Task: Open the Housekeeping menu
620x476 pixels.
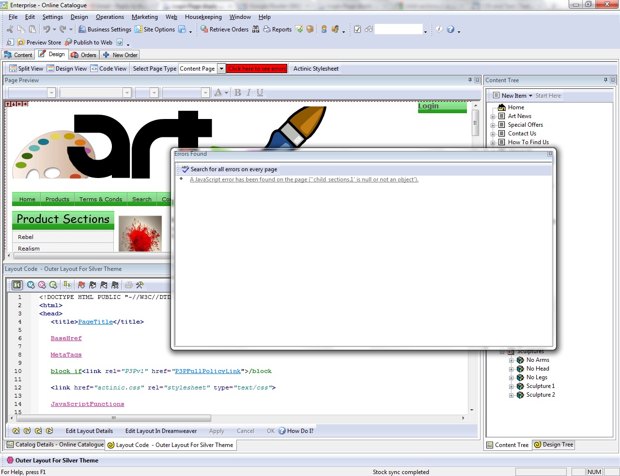Action: point(203,17)
